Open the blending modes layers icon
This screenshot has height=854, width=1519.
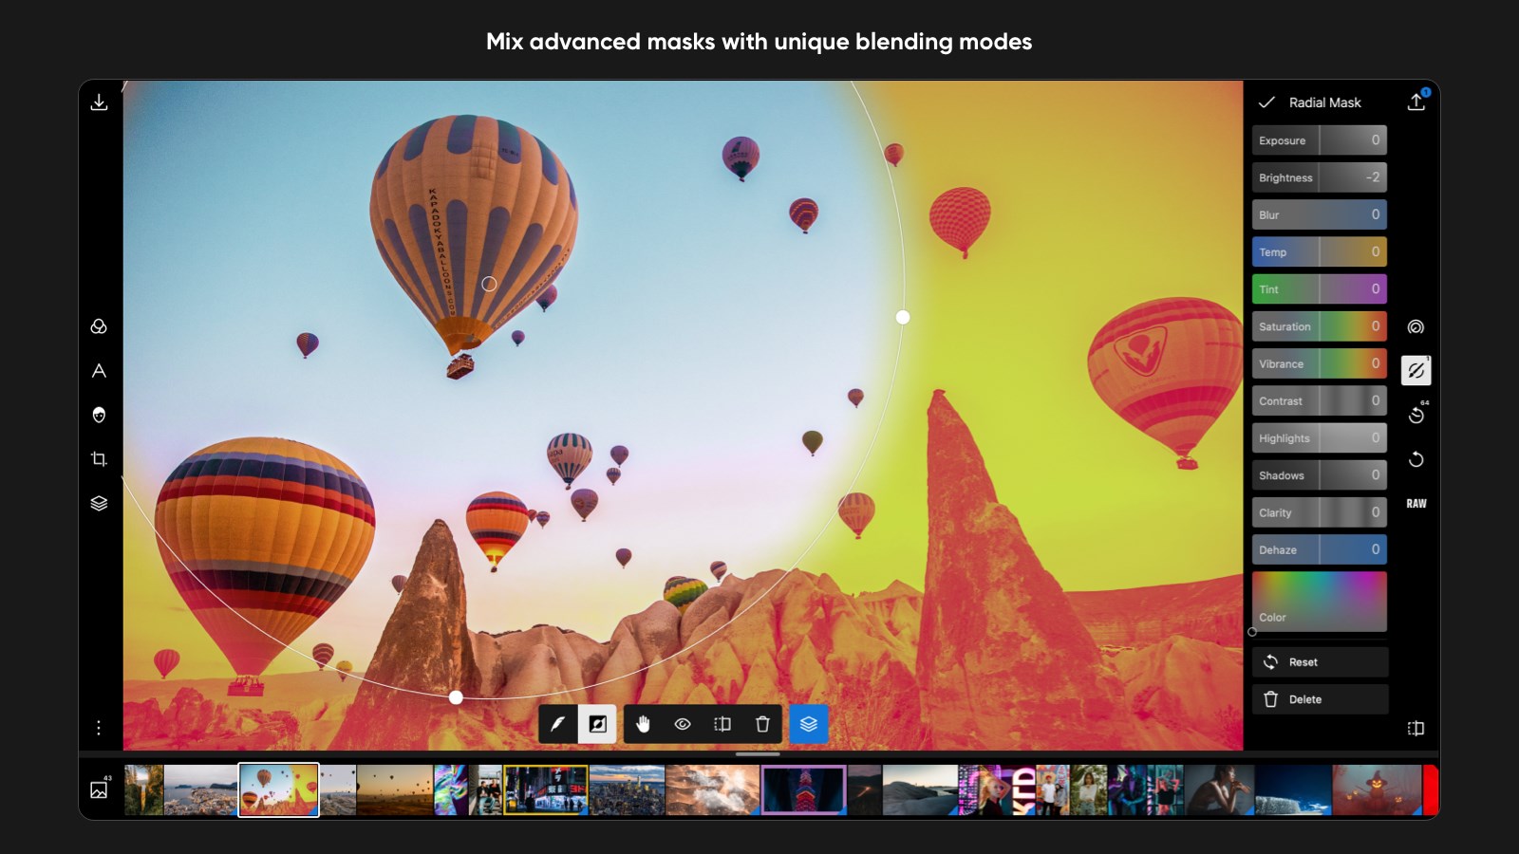[809, 724]
